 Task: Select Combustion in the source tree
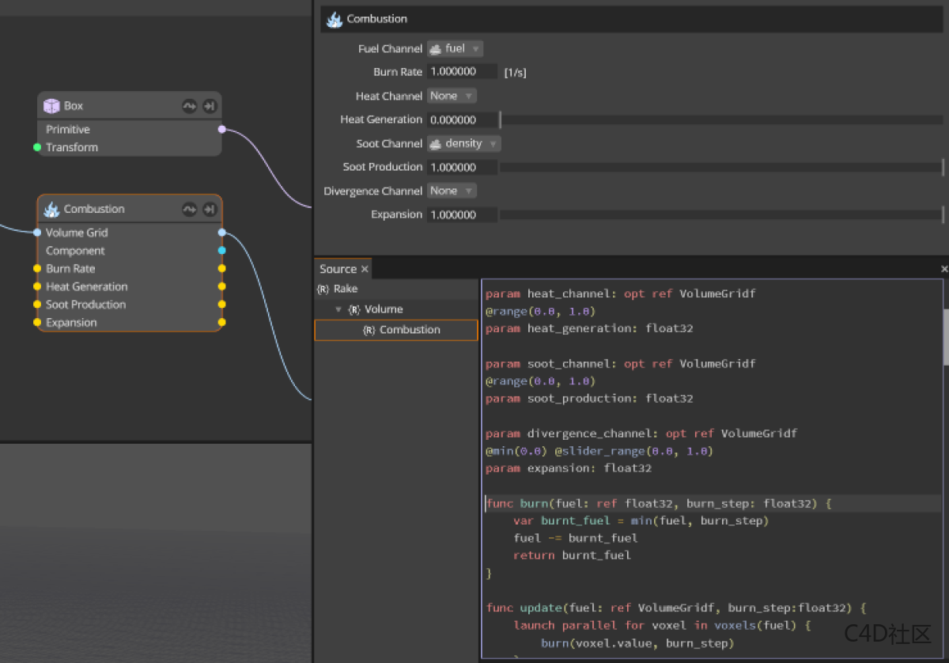click(x=409, y=330)
